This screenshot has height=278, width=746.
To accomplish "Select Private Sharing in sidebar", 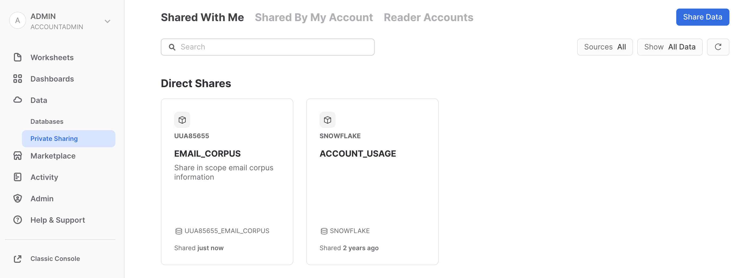I will (x=54, y=138).
